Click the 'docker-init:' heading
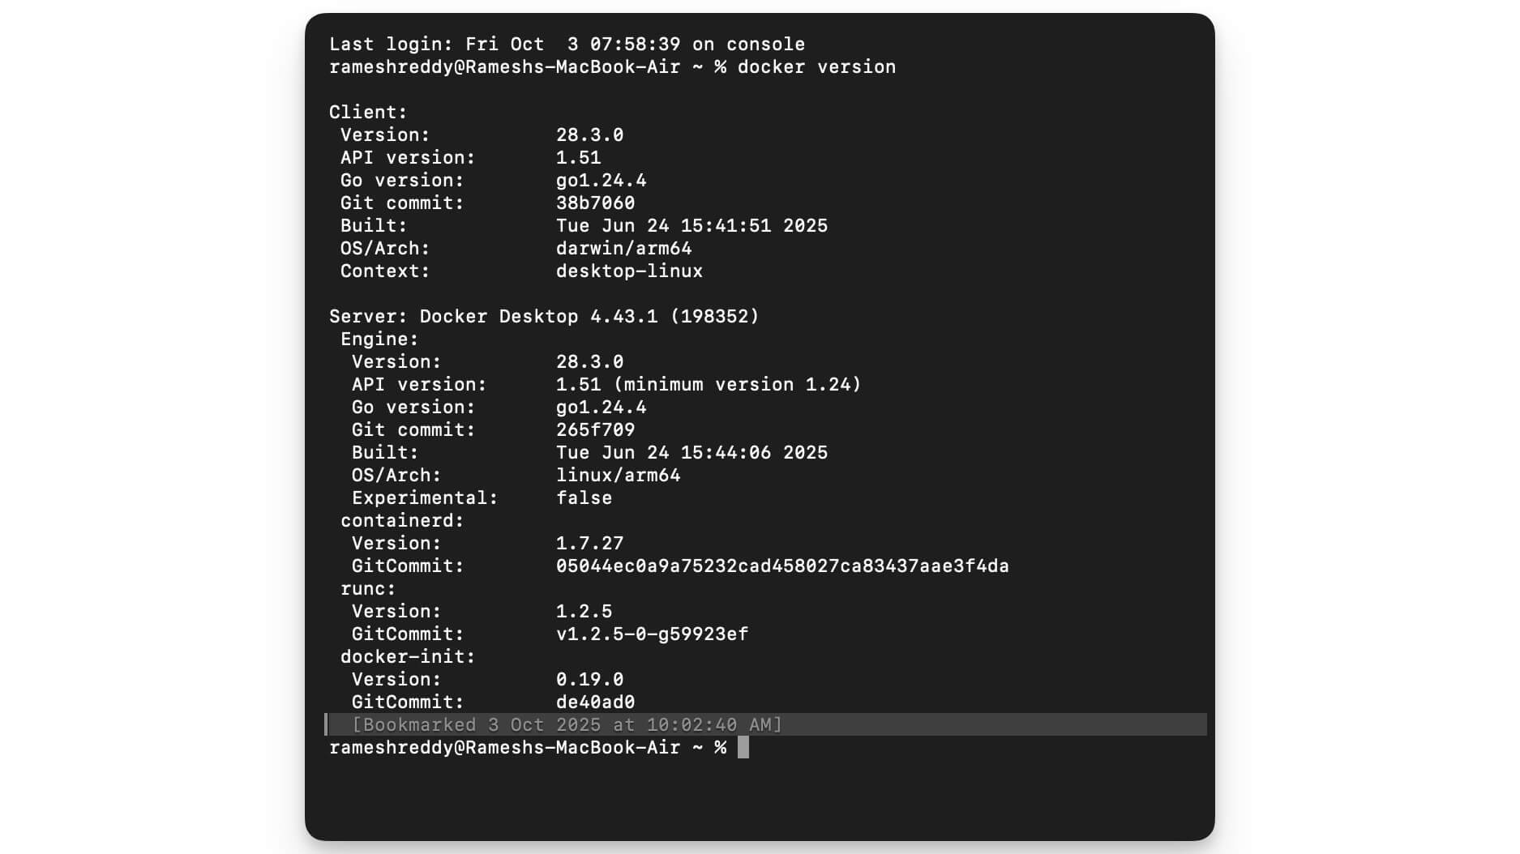The image size is (1520, 854). pos(408,656)
